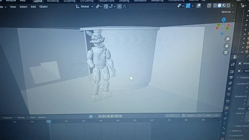Open the viewport shading options arrow

pyautogui.click(x=233, y=6)
